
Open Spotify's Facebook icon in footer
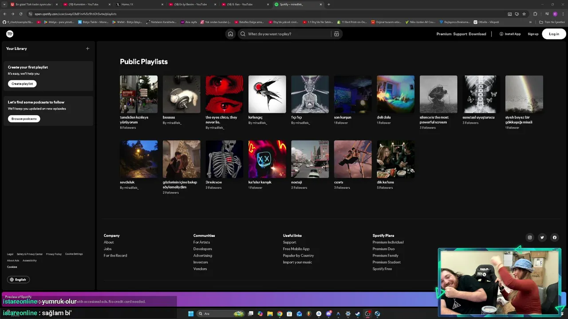pyautogui.click(x=554, y=237)
